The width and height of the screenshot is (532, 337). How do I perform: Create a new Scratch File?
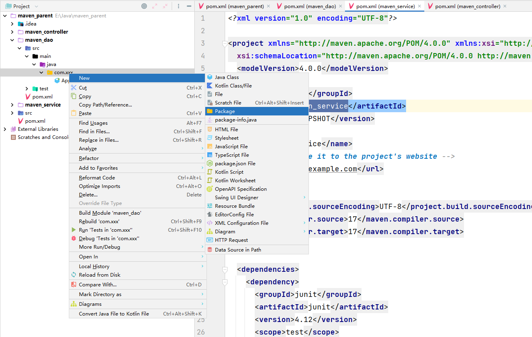(257, 103)
